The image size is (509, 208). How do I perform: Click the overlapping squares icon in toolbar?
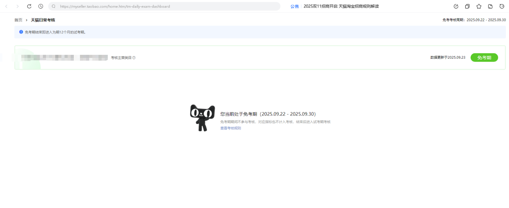467,6
